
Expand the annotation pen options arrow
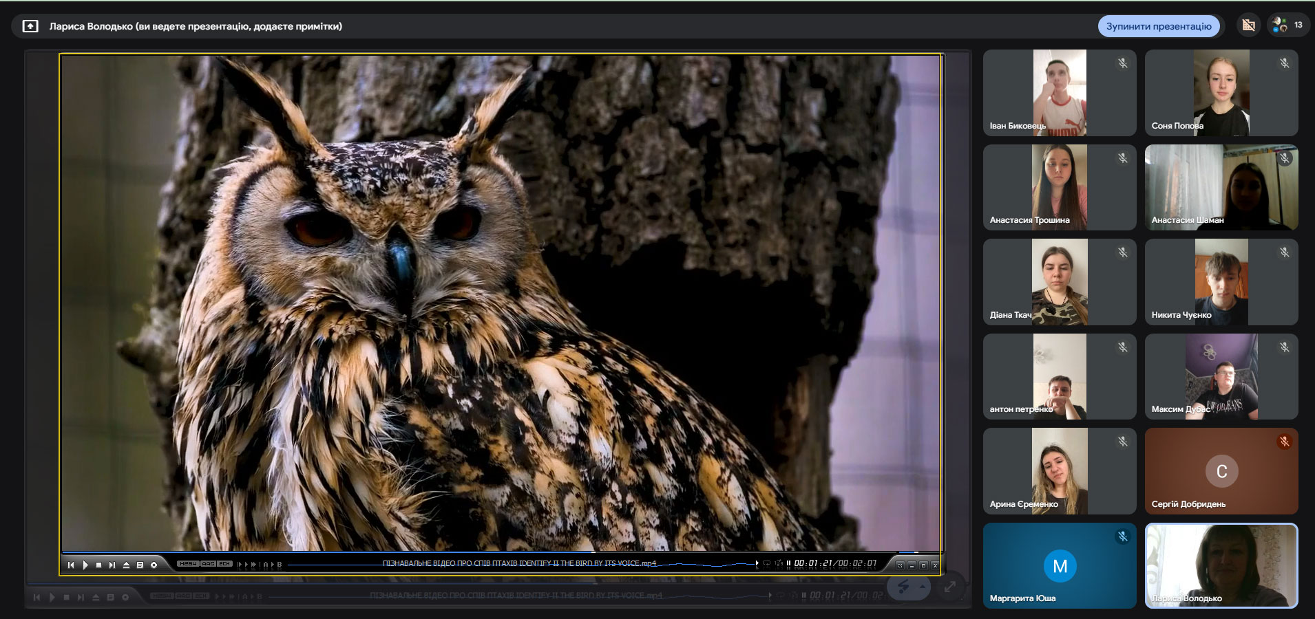coord(923,587)
